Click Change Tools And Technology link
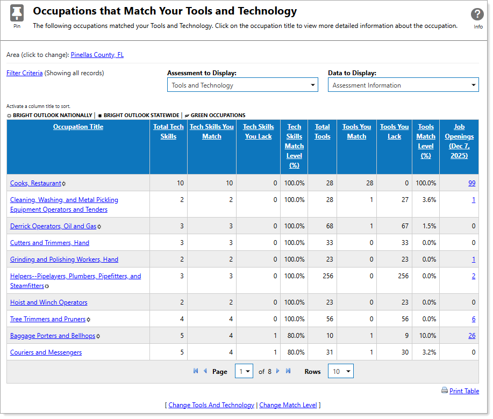 (x=211, y=405)
